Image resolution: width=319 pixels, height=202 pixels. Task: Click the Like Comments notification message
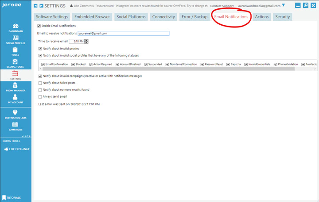[x=141, y=6]
